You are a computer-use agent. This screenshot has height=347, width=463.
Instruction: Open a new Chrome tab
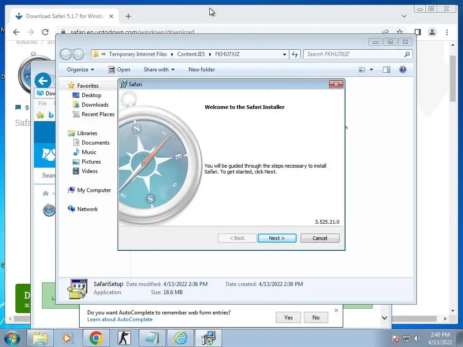(x=128, y=16)
